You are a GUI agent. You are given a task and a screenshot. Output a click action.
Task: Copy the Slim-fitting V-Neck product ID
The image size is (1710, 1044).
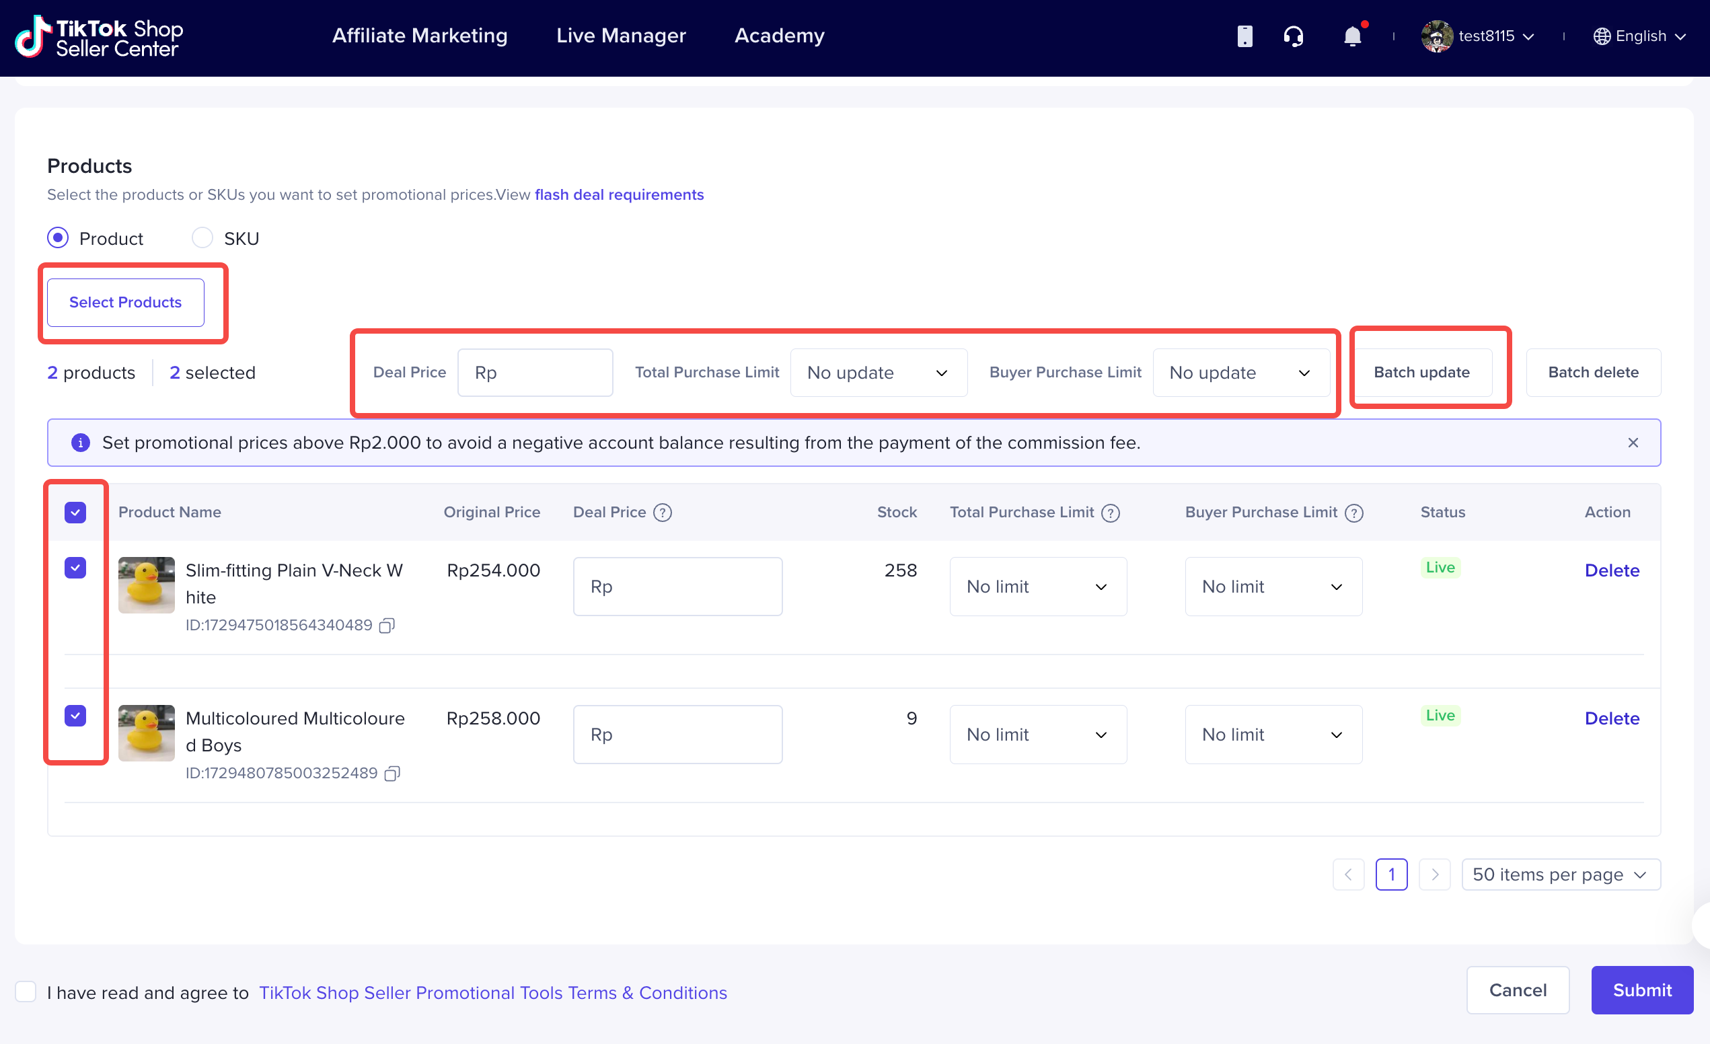coord(387,626)
